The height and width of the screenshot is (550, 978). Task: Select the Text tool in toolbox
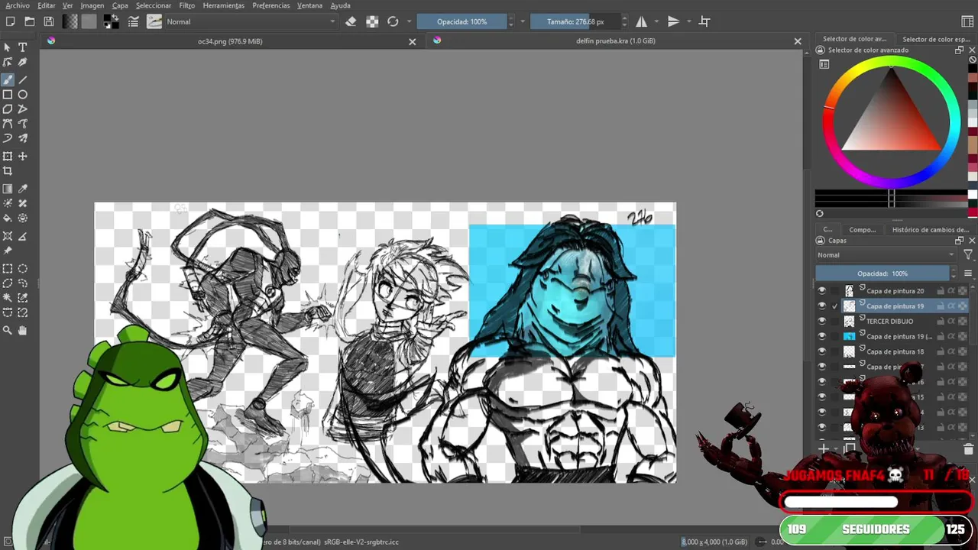pyautogui.click(x=22, y=47)
